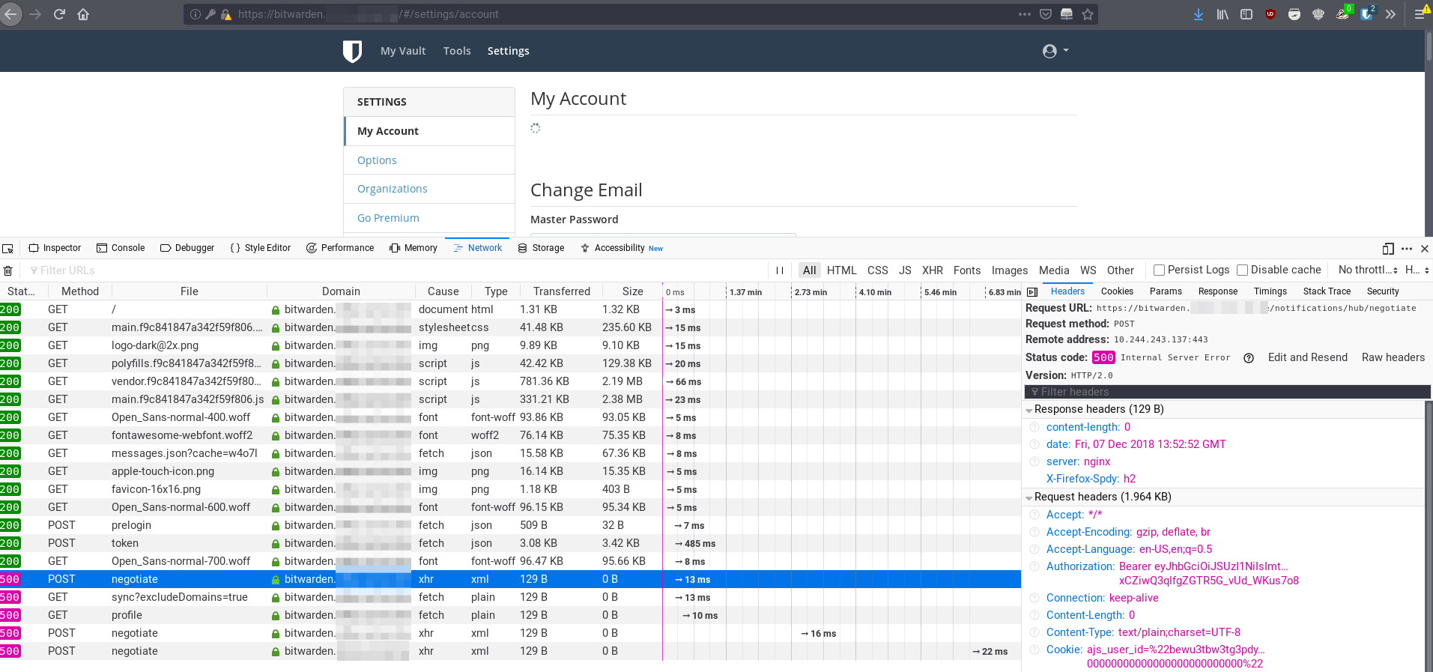Select the POST token request row

pyautogui.click(x=510, y=543)
